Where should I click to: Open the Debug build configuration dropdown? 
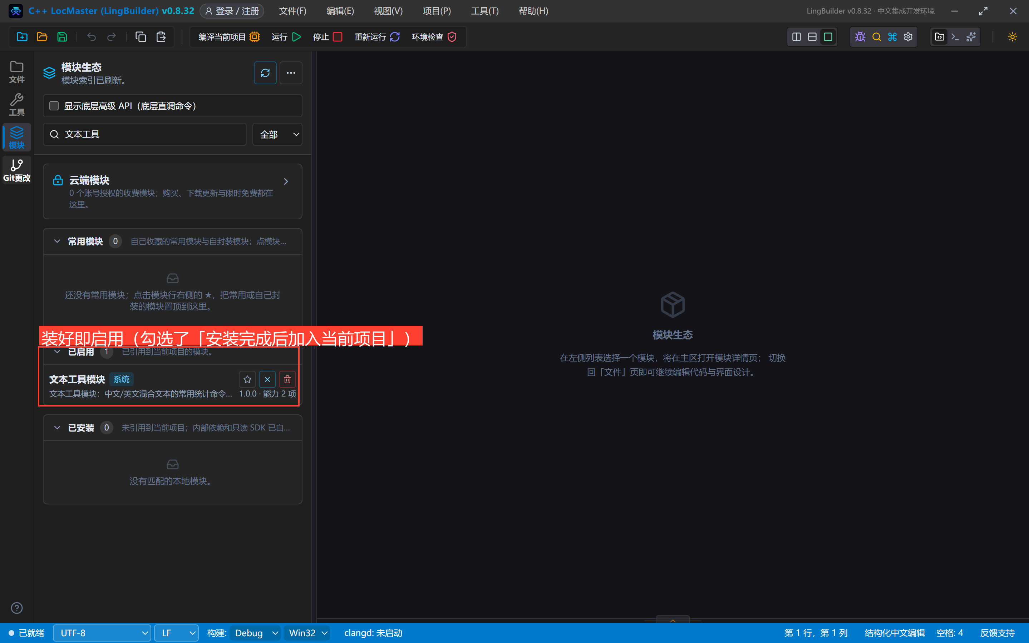coord(255,633)
